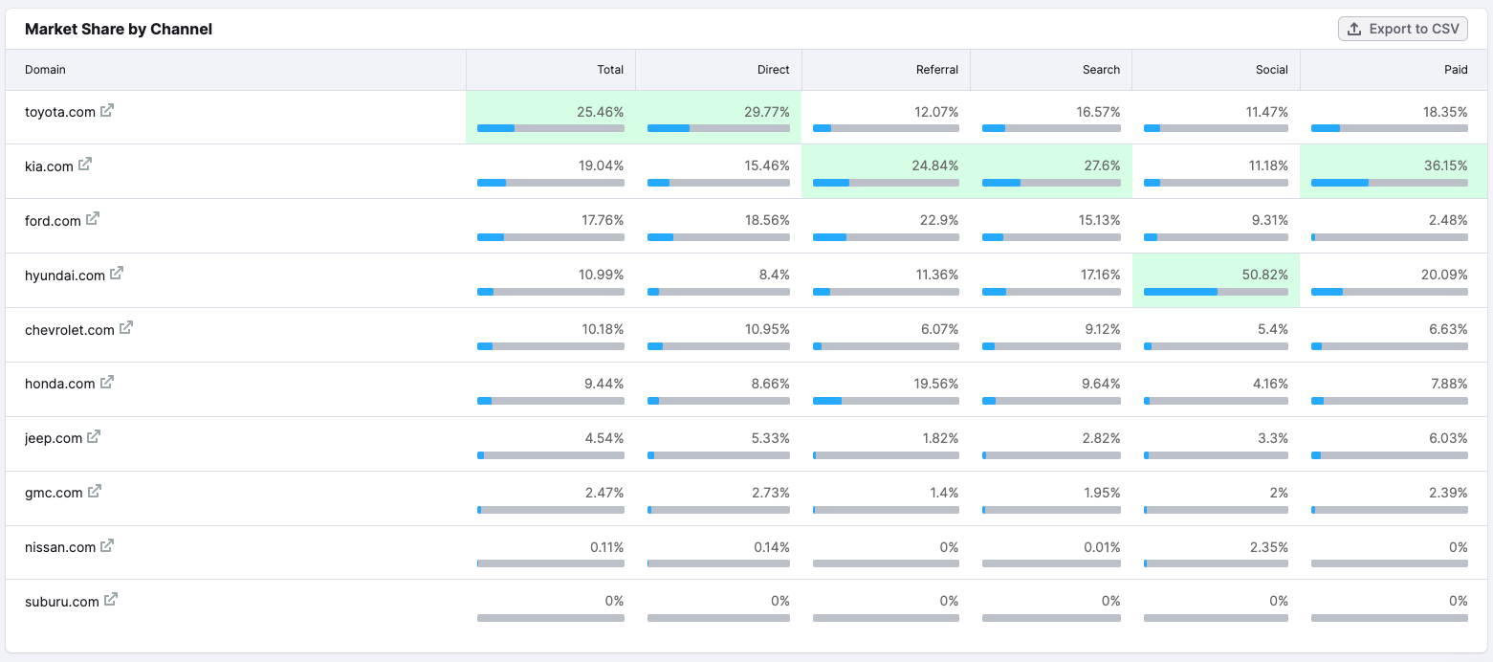Viewport: 1493px width, 662px height.
Task: Open external link icon beside kia.com
Action: tap(85, 165)
